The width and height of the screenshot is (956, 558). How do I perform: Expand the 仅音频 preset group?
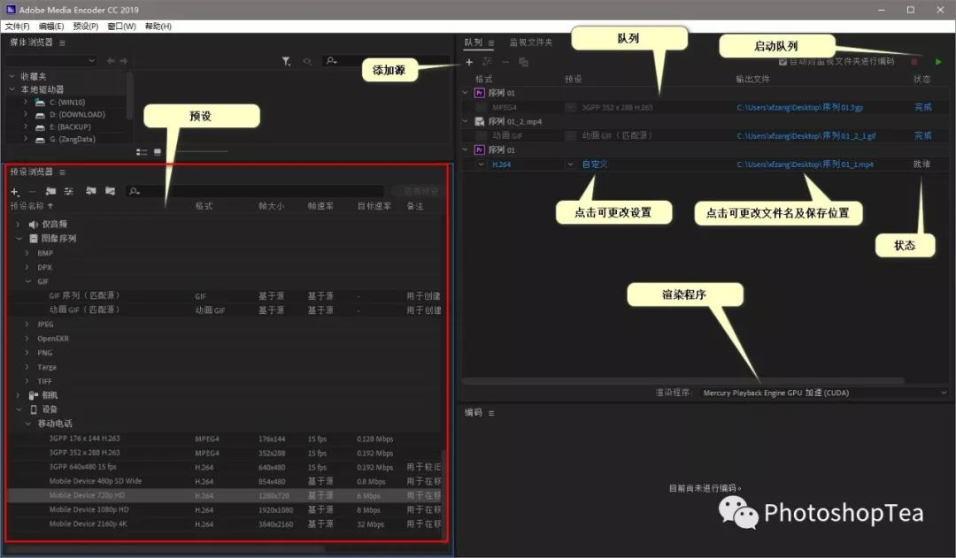point(18,225)
